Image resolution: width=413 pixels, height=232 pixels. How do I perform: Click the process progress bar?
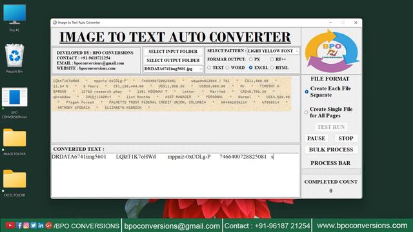(x=331, y=172)
